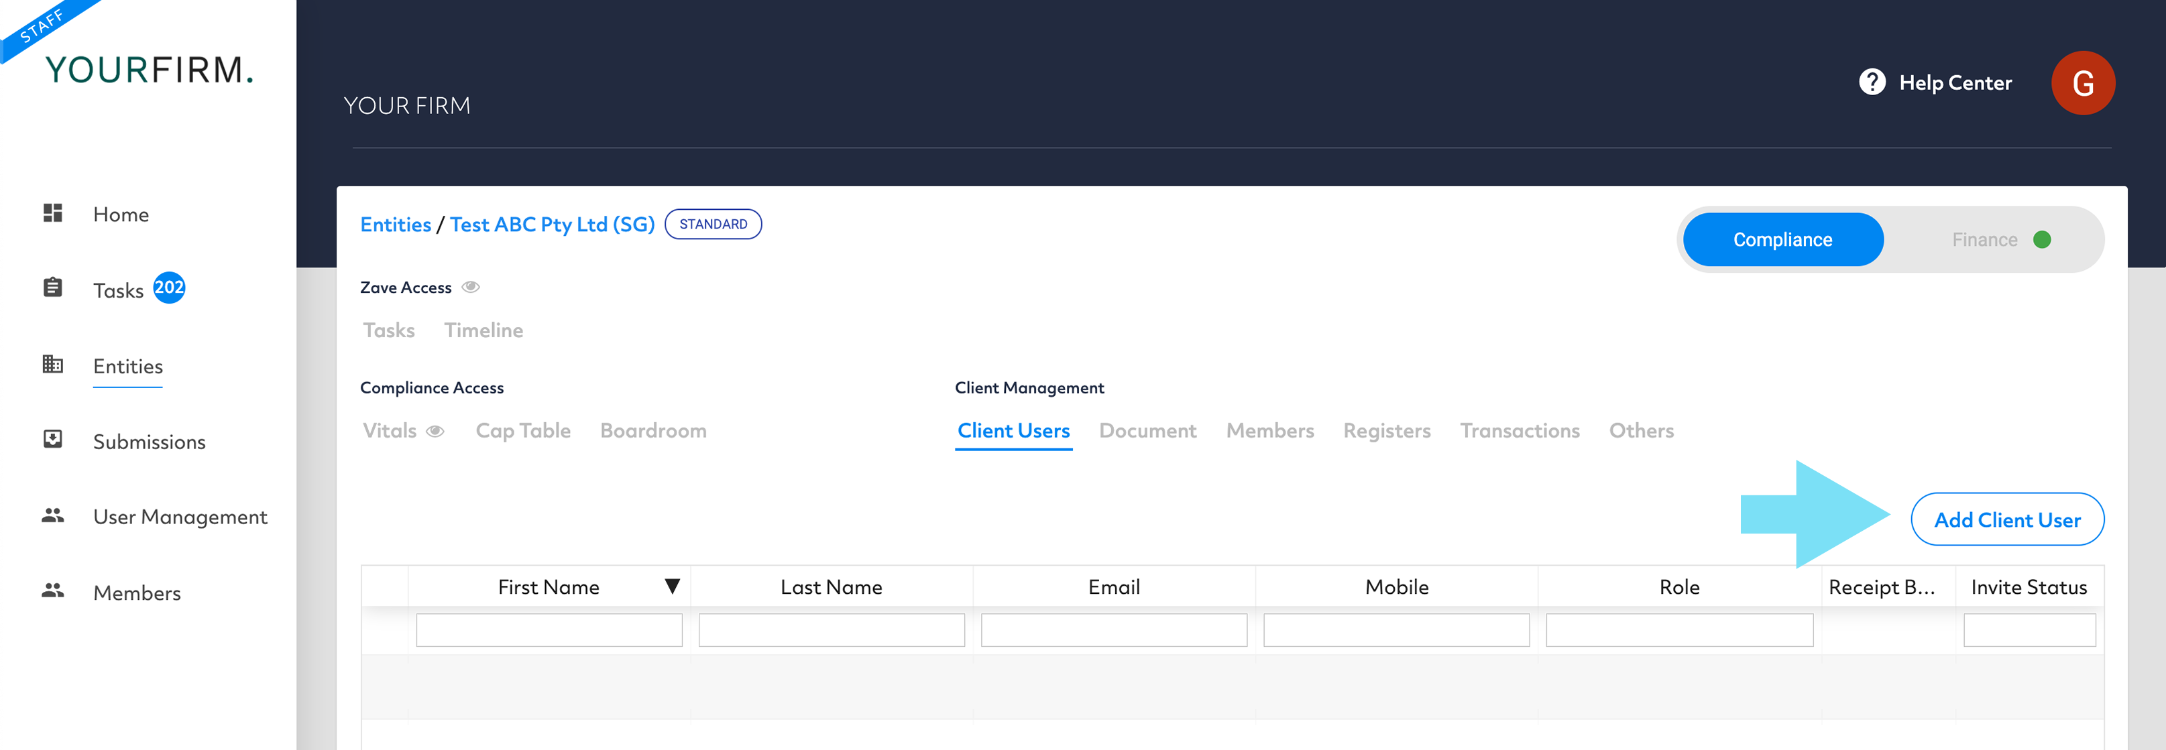The height and width of the screenshot is (750, 2166).
Task: Toggle the Zave Access eye icon
Action: pos(471,288)
